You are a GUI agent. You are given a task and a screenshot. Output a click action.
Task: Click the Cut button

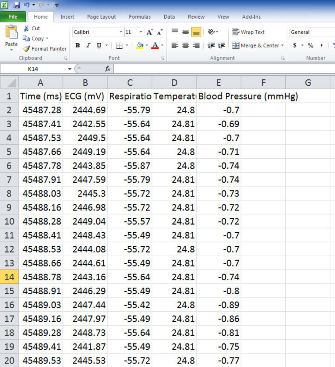(x=32, y=29)
